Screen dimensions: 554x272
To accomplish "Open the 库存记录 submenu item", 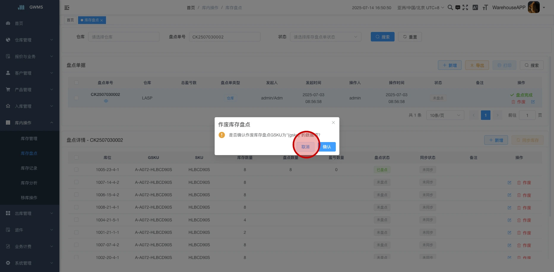I will tap(29, 168).
